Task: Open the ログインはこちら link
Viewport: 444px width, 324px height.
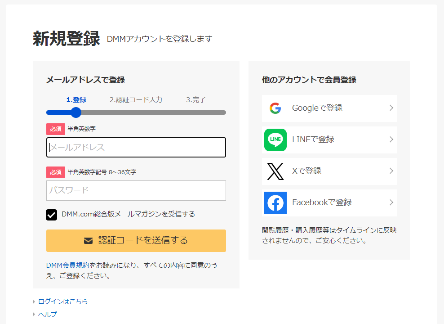Action: tap(63, 301)
